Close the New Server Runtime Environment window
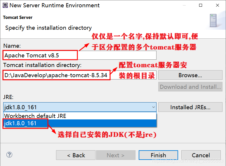The image size is (226, 166). 218,5
